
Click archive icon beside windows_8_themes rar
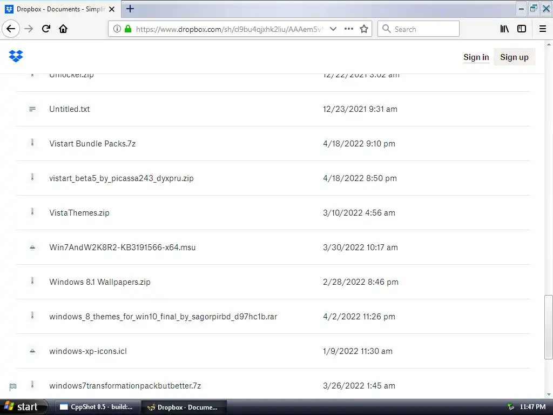32,316
